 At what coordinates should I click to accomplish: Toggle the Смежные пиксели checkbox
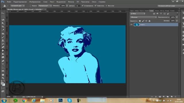click(x=95, y=6)
